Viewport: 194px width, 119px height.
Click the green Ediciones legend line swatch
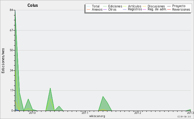(105, 6)
